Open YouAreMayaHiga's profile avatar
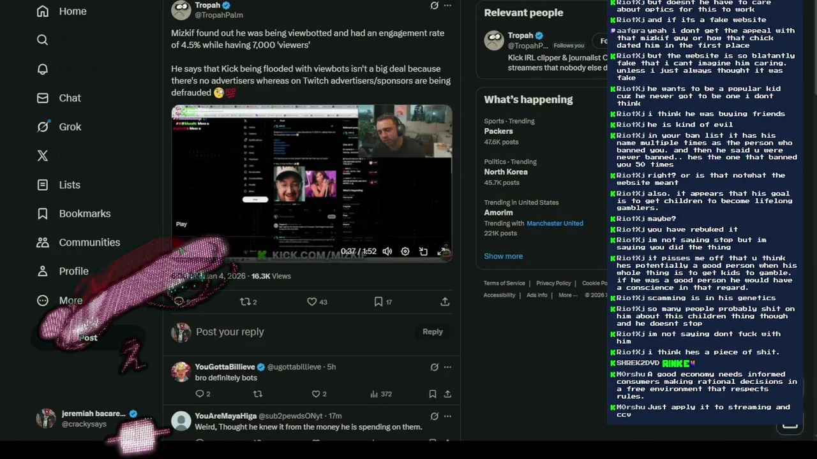This screenshot has width=817, height=459. 181,421
